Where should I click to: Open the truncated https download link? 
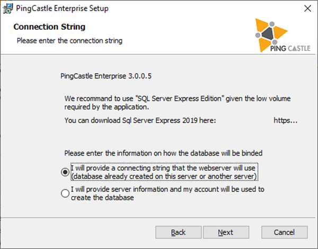pyautogui.click(x=285, y=121)
